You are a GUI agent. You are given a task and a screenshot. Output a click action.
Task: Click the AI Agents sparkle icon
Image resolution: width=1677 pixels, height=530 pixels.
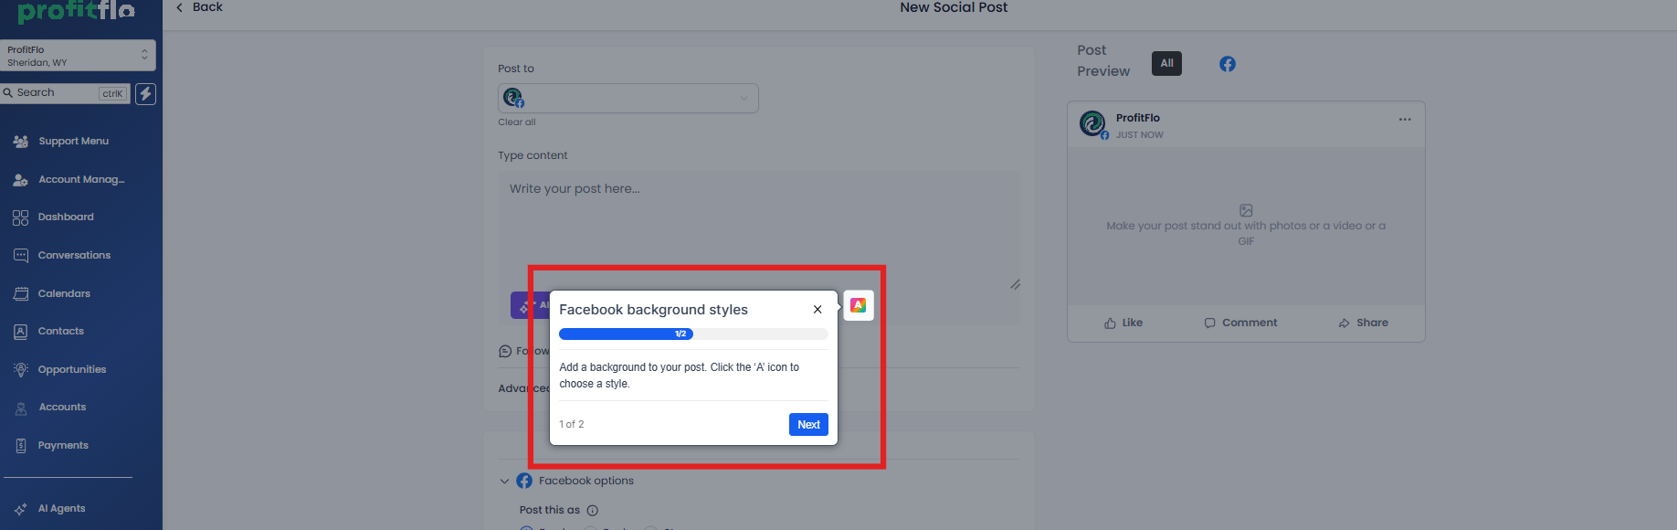point(21,509)
